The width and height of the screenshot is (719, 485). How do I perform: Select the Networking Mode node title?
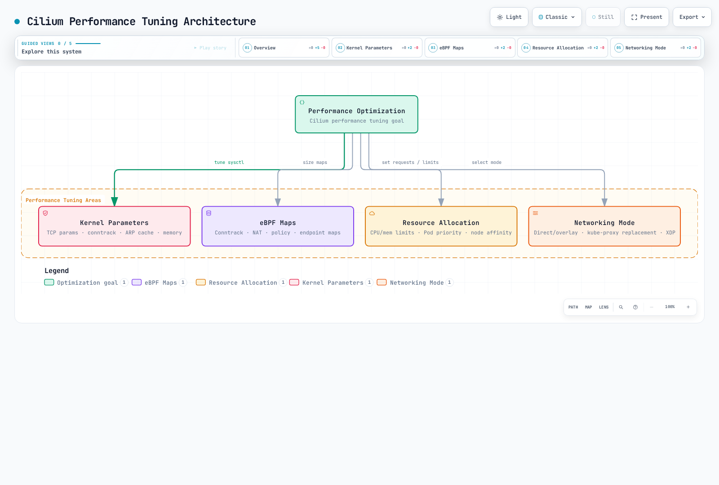click(604, 223)
